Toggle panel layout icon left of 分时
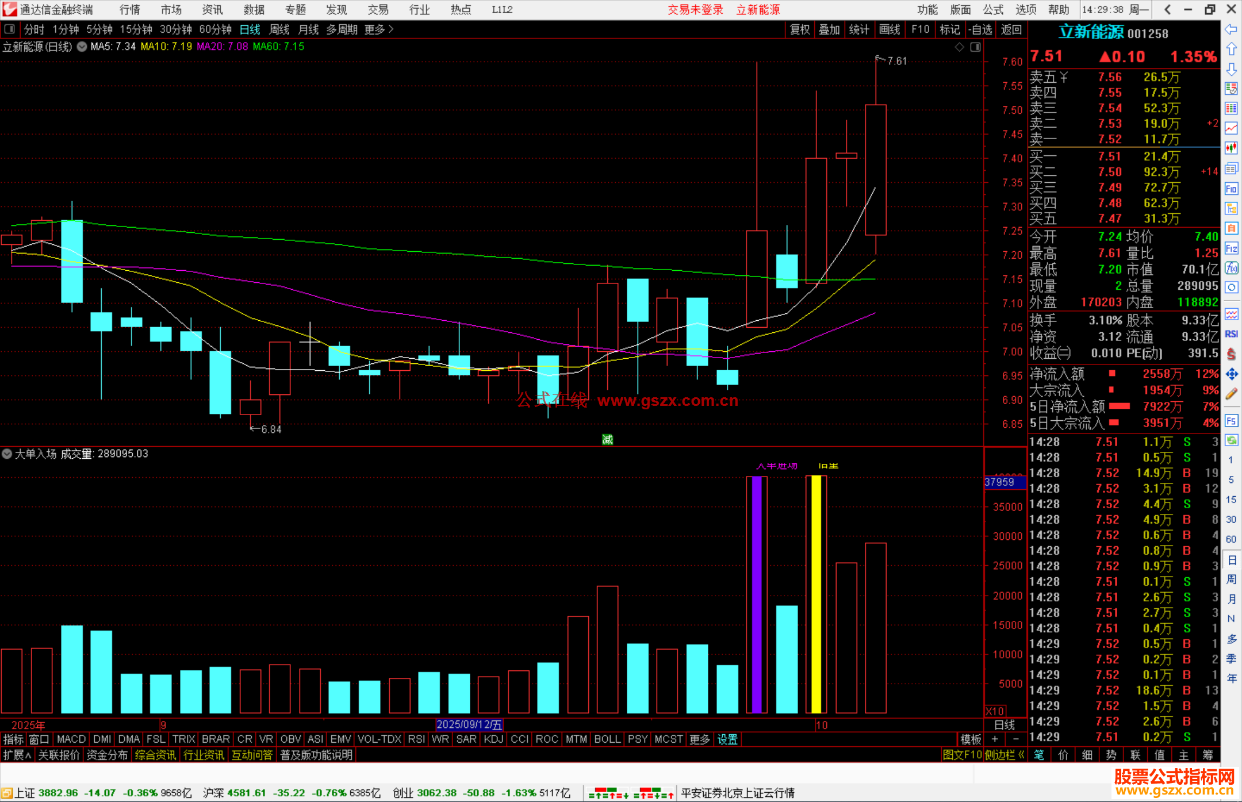 pyautogui.click(x=10, y=29)
